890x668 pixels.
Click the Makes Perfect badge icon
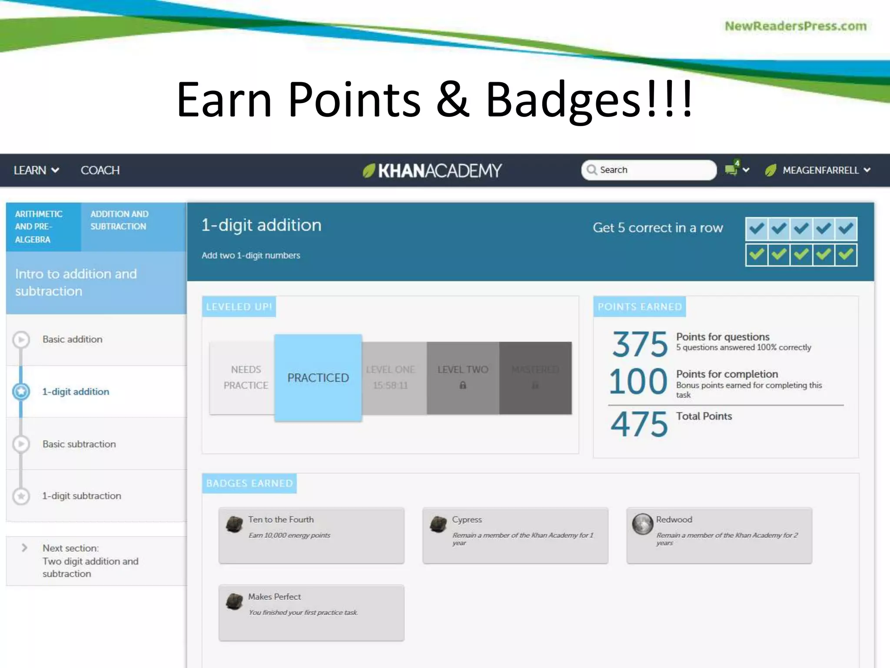click(235, 601)
